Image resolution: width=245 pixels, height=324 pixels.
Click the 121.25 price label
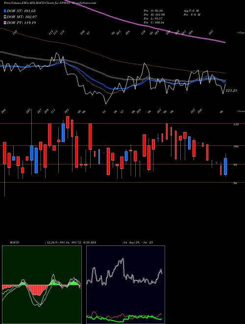[x=231, y=90]
